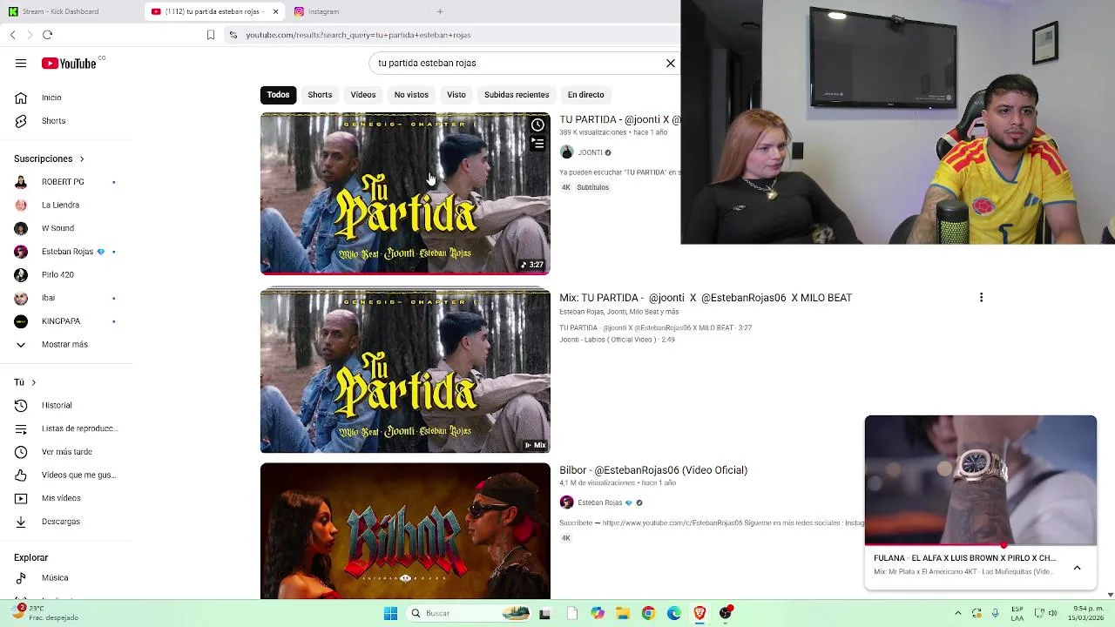The width and height of the screenshot is (1115, 627).
Task: Clear the search box text
Action: [x=671, y=63]
